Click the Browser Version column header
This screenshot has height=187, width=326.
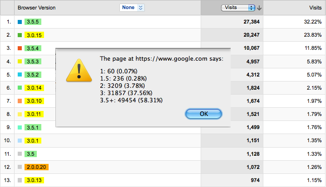tap(37, 8)
